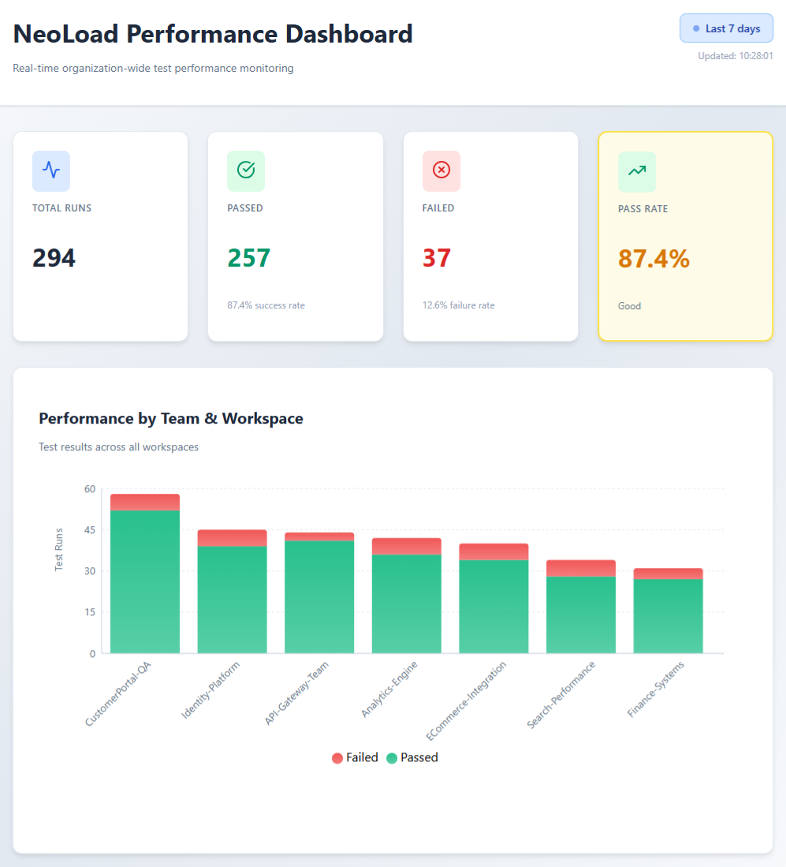Select the CustomerPortal-QA failed red segment
Viewport: 786px width, 867px height.
pos(145,502)
